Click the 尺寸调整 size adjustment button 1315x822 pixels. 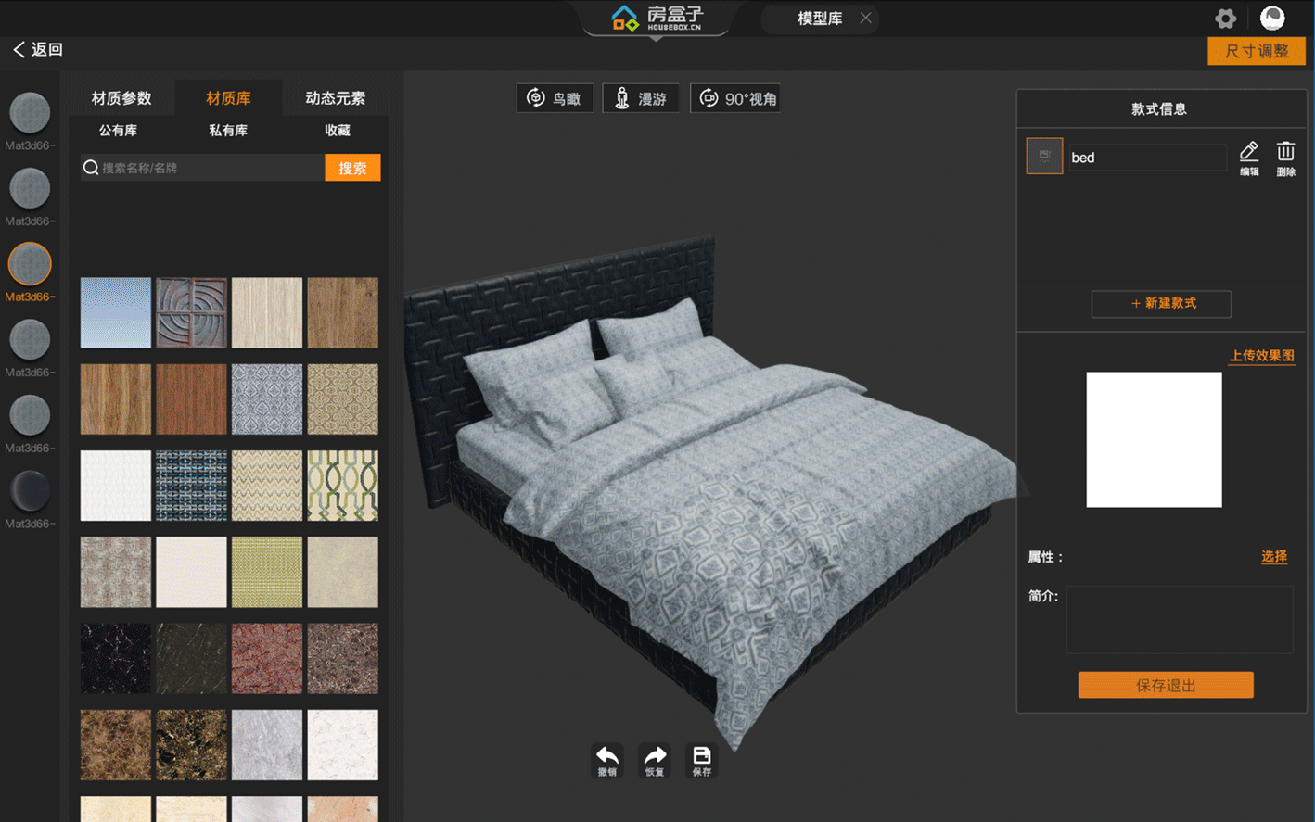click(x=1257, y=51)
